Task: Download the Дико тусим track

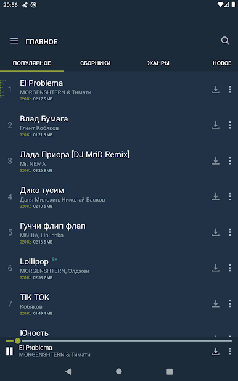Action: (216, 197)
